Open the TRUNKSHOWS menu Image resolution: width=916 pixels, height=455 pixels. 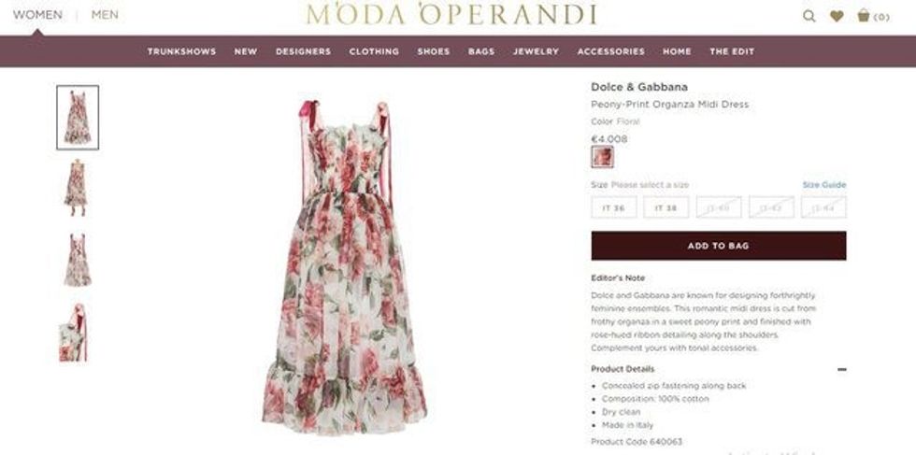[181, 51]
